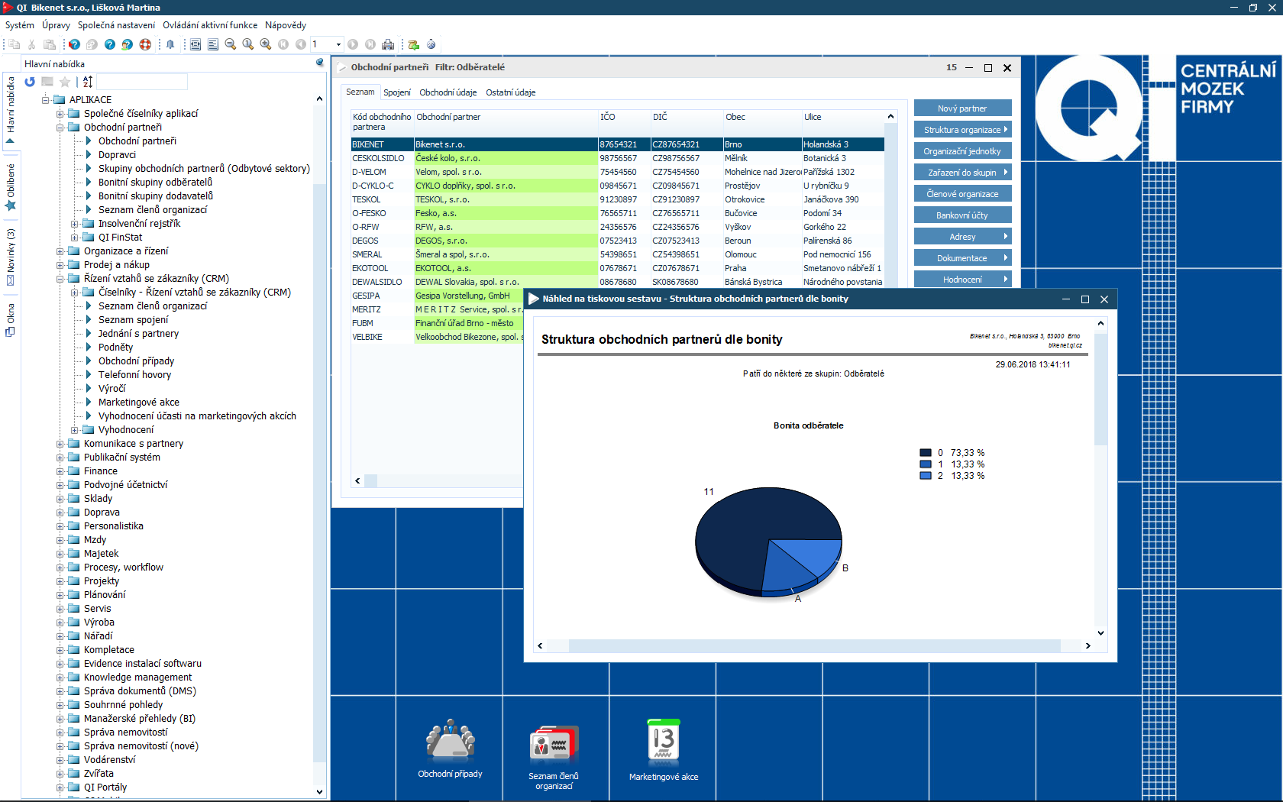Screen dimensions: 1283x802
Task: Expand the Finance tree folder
Action: 60,471
